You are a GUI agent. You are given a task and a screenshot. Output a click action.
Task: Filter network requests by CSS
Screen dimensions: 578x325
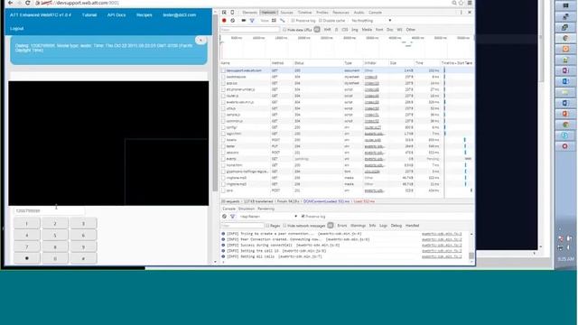(345, 30)
